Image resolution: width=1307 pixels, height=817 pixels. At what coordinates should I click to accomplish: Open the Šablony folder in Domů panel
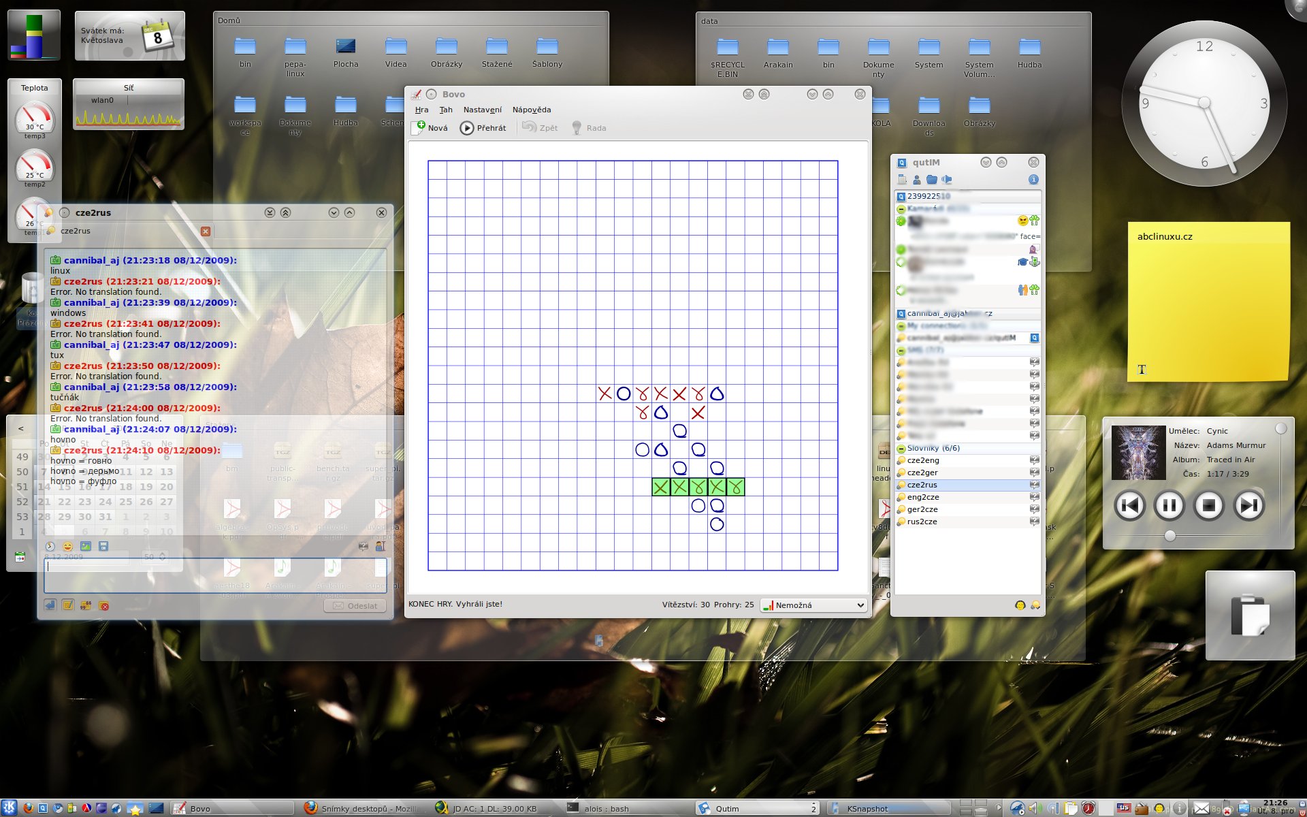(547, 52)
